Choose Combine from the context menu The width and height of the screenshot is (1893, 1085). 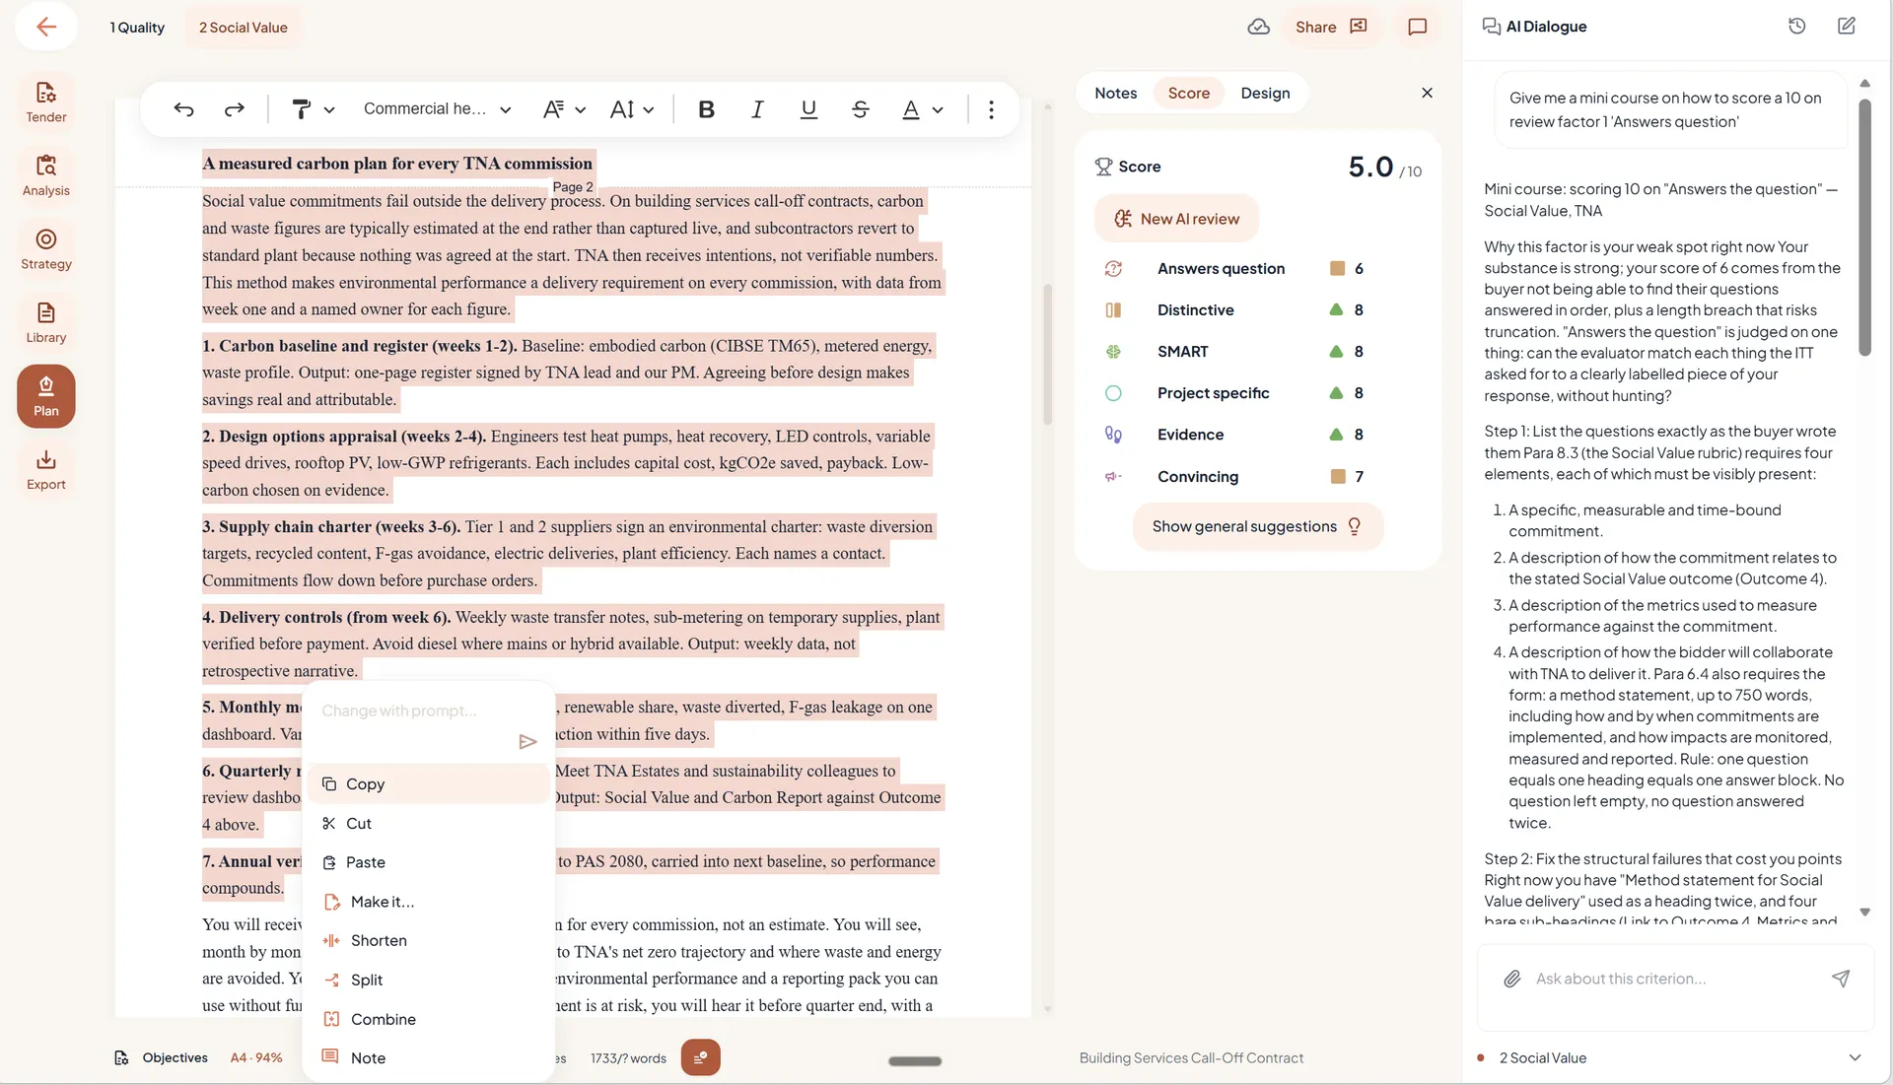point(428,1020)
